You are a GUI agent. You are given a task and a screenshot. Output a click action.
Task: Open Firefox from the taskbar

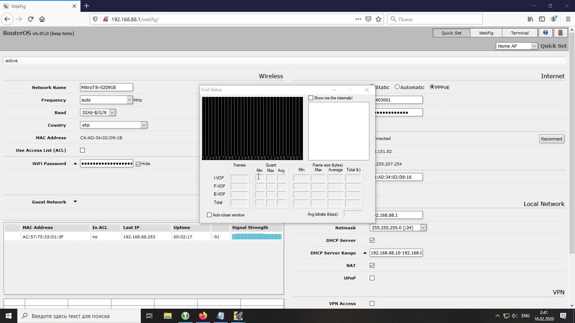[203, 316]
